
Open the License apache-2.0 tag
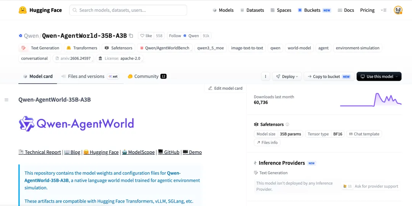pyautogui.click(x=120, y=59)
